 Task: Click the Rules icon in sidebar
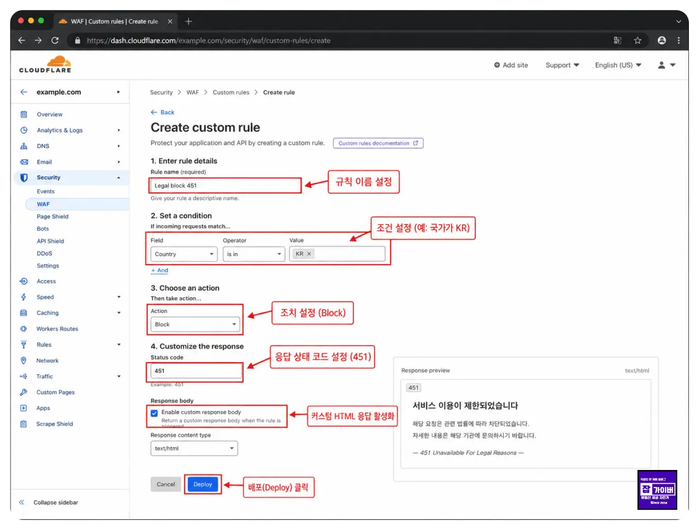tap(23, 345)
